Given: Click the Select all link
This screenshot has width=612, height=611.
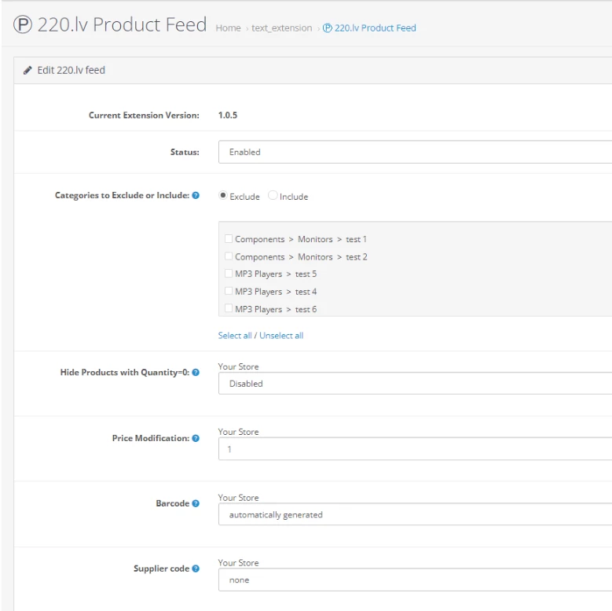Looking at the screenshot, I should pos(235,336).
